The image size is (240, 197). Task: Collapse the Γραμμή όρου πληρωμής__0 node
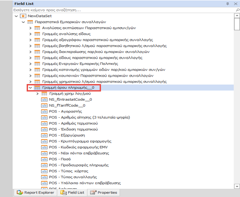[30, 88]
